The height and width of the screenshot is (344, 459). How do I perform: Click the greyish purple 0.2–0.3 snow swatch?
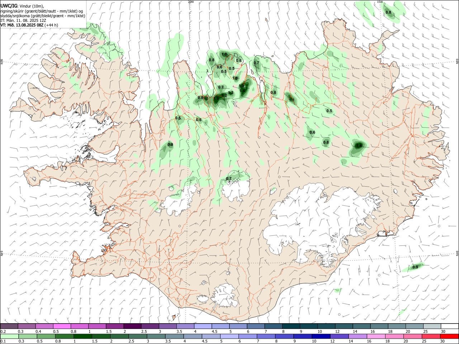tap(9, 326)
